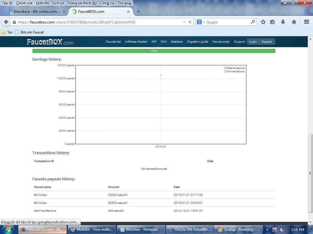Open the Support link
The height and width of the screenshot is (234, 313).
pyautogui.click(x=239, y=41)
